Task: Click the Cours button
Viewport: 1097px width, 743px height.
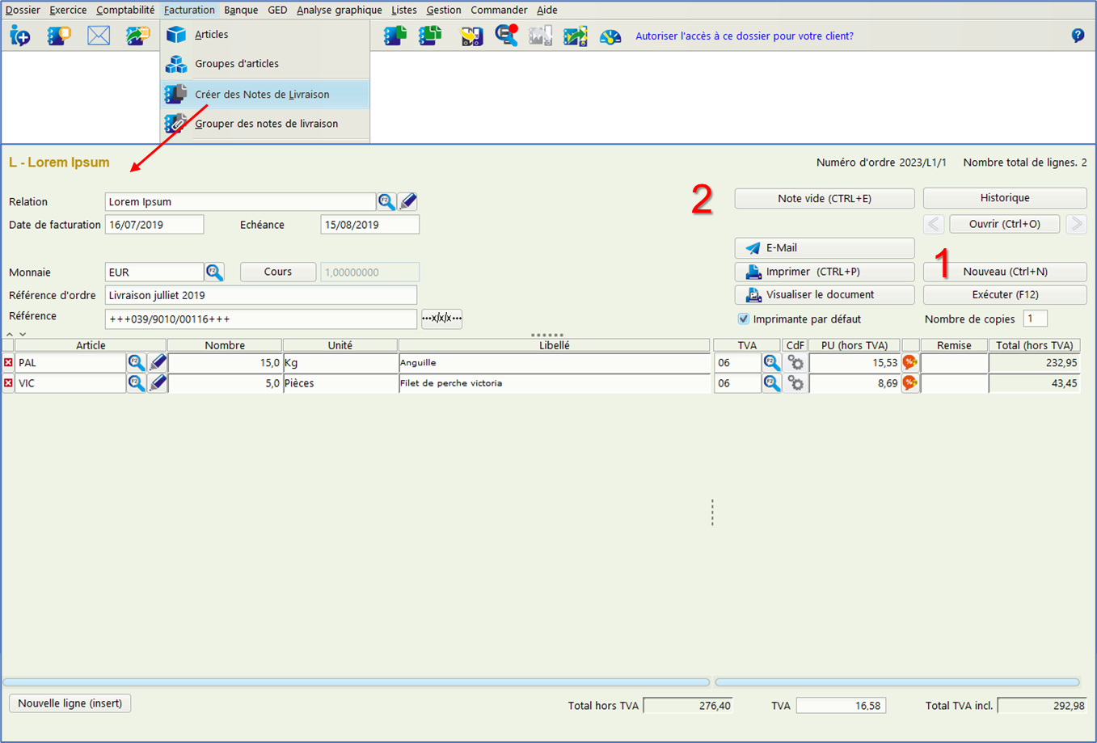Action: [278, 272]
